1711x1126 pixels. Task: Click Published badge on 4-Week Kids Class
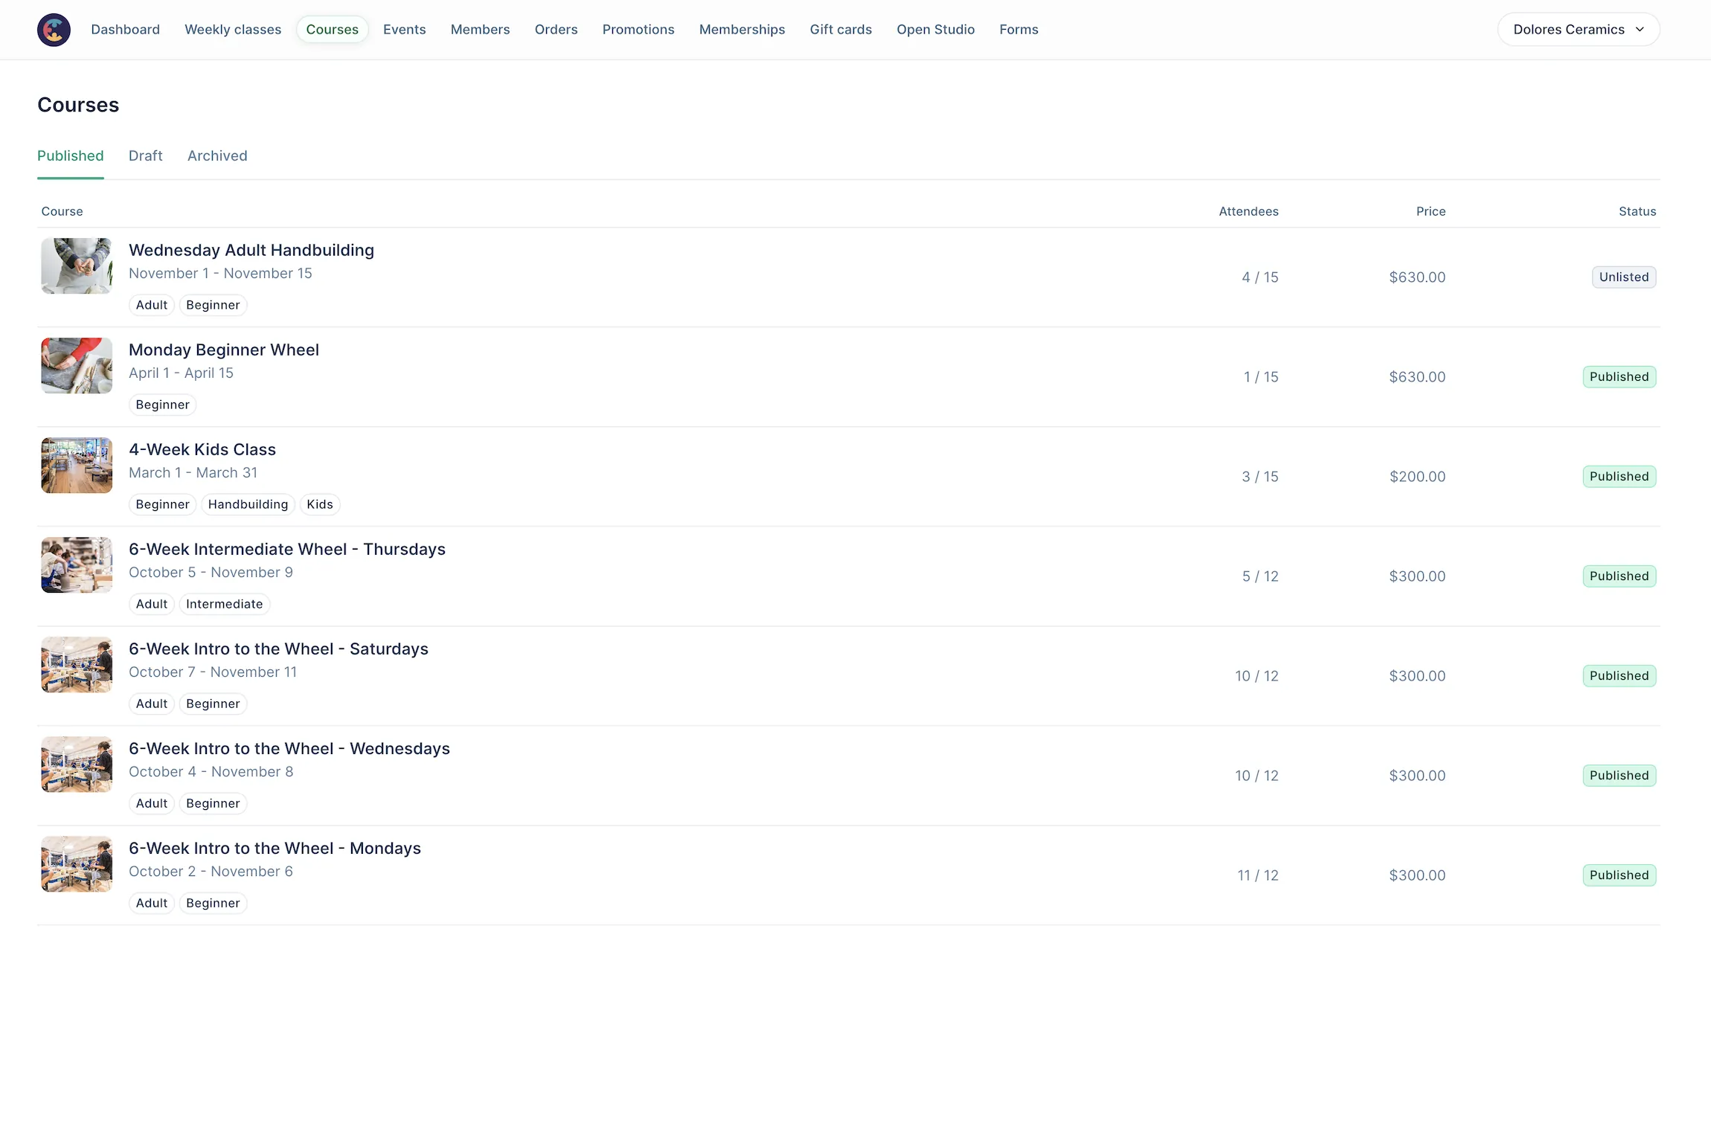[x=1619, y=476]
